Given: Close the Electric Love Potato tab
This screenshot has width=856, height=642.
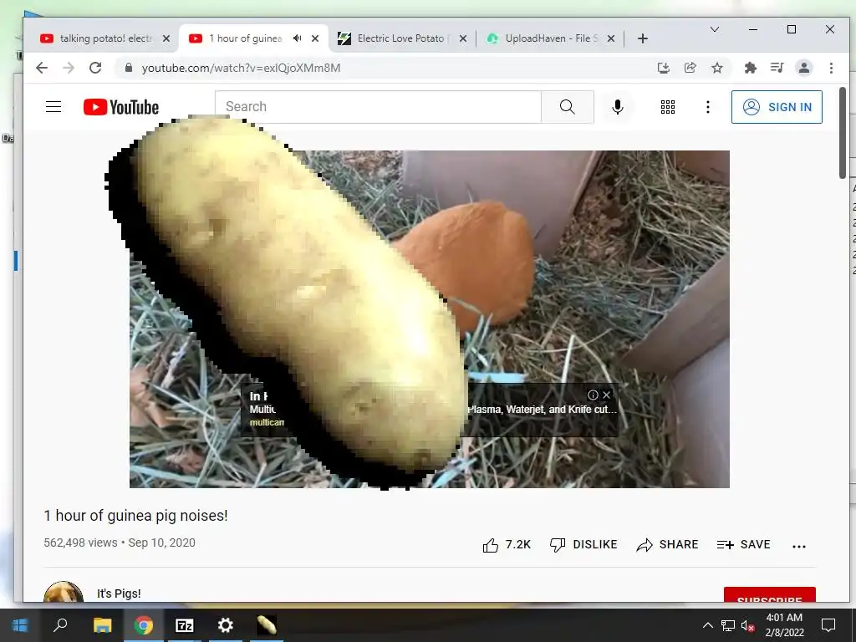Looking at the screenshot, I should (x=463, y=38).
